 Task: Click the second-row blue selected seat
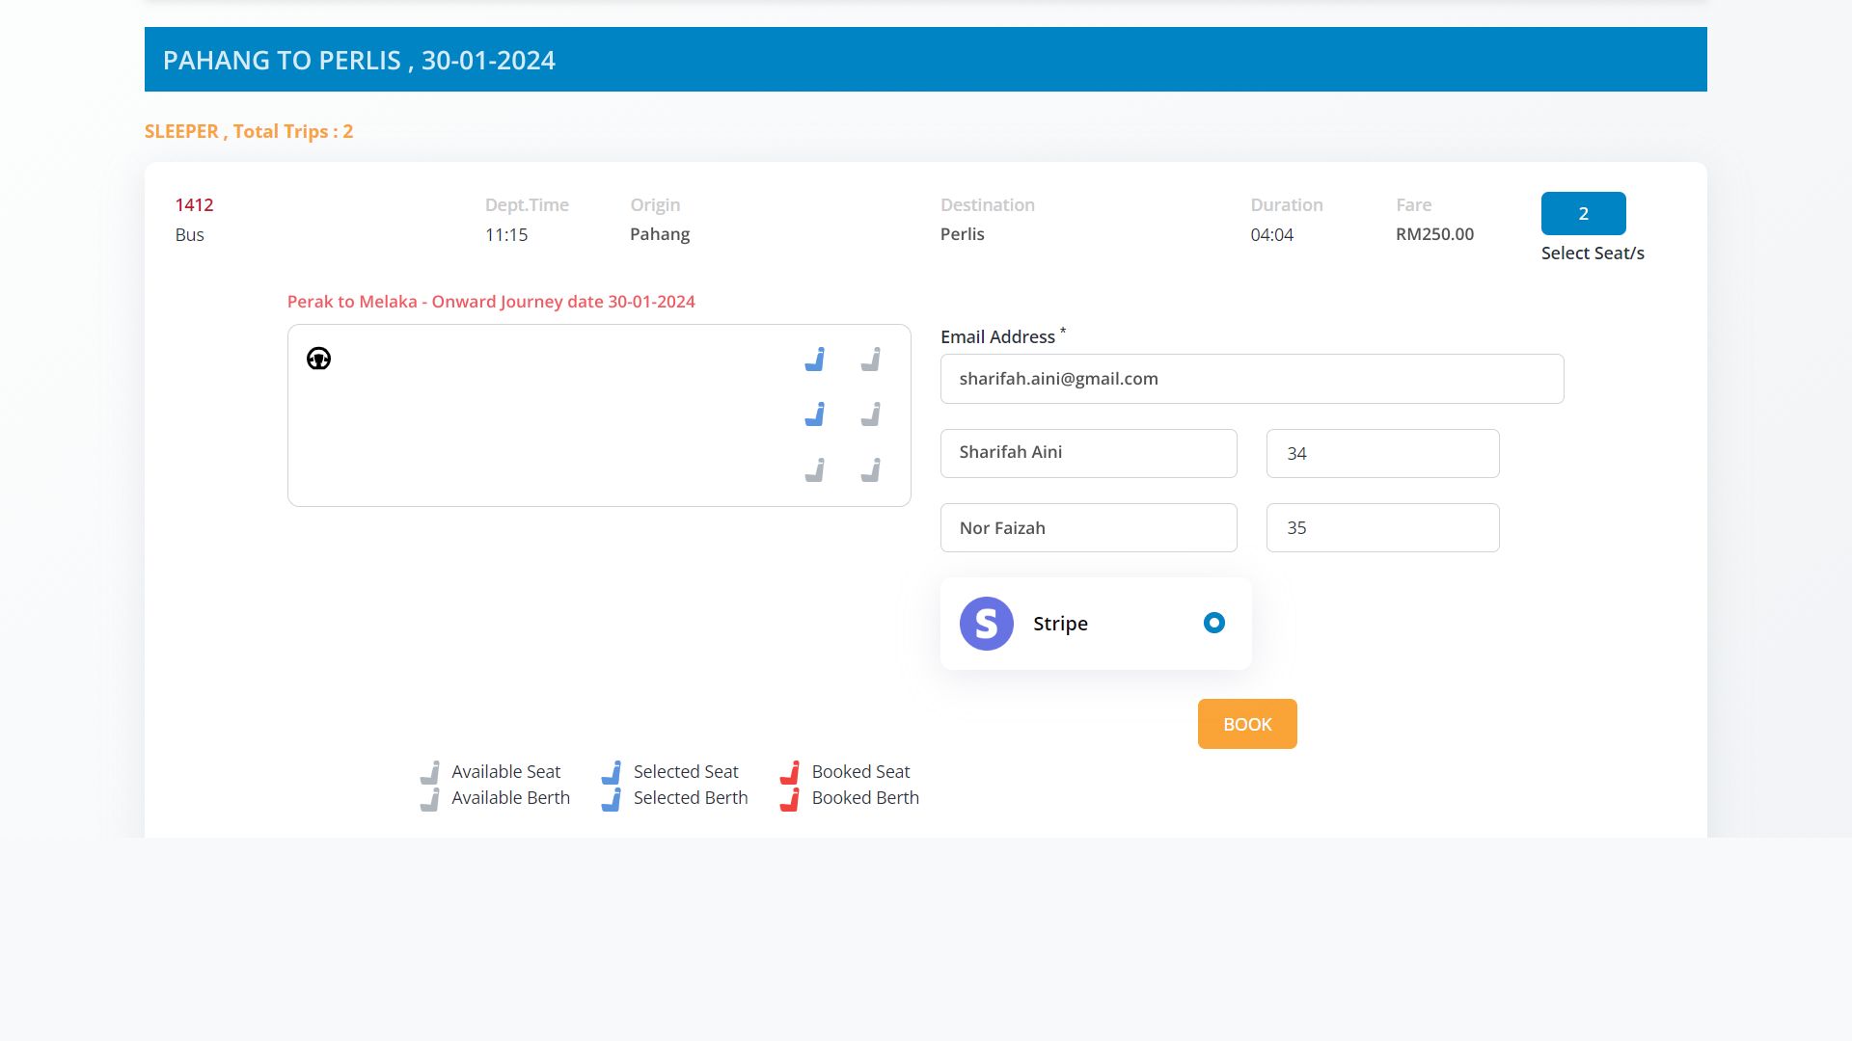[x=815, y=414]
